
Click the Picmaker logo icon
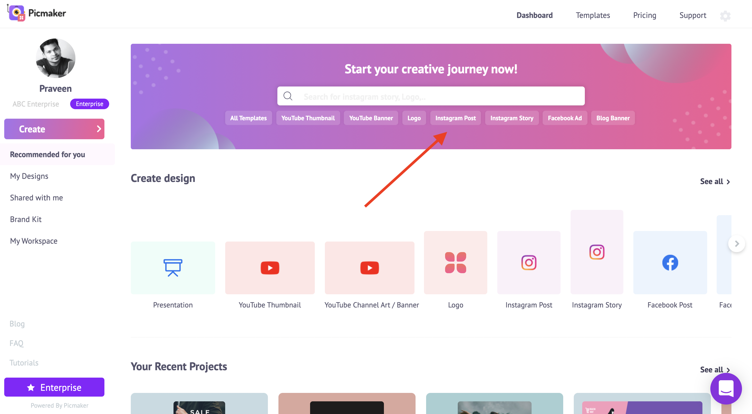pyautogui.click(x=17, y=13)
